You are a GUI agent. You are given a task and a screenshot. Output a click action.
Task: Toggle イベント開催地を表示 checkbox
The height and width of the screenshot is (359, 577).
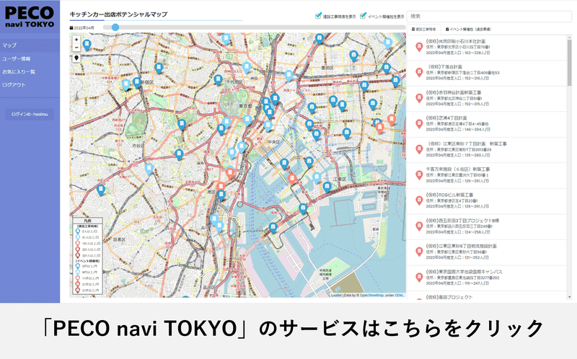pos(363,16)
